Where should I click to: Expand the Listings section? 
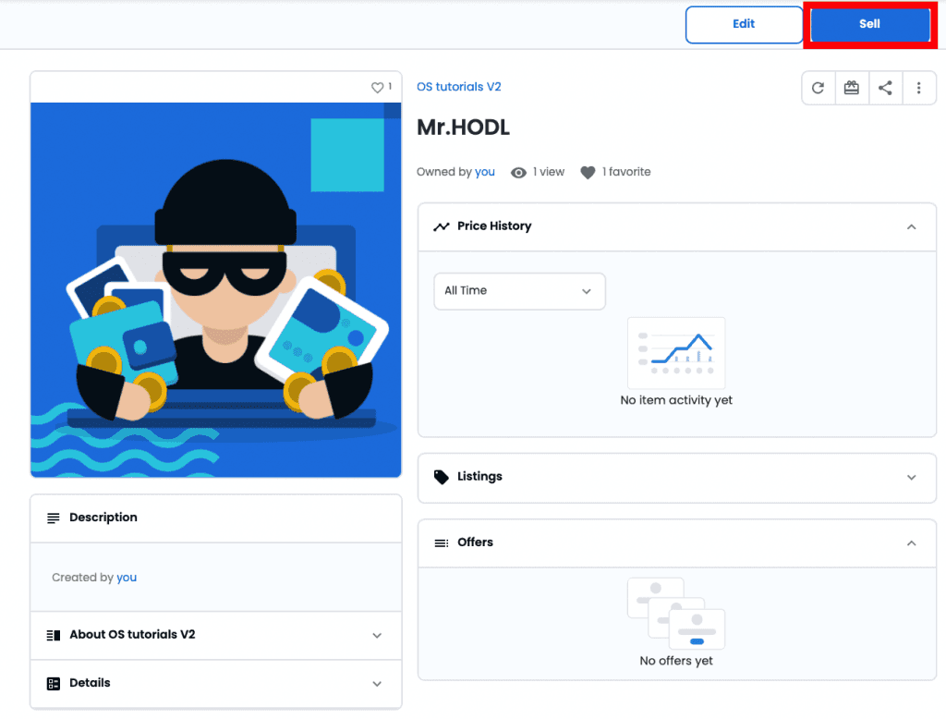911,478
